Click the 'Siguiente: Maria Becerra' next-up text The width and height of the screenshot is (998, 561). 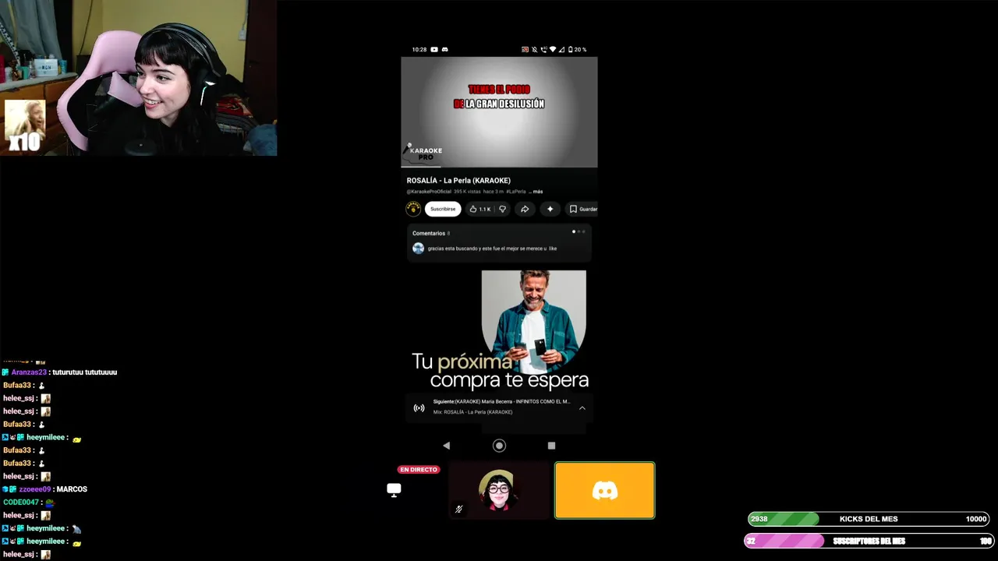point(501,402)
